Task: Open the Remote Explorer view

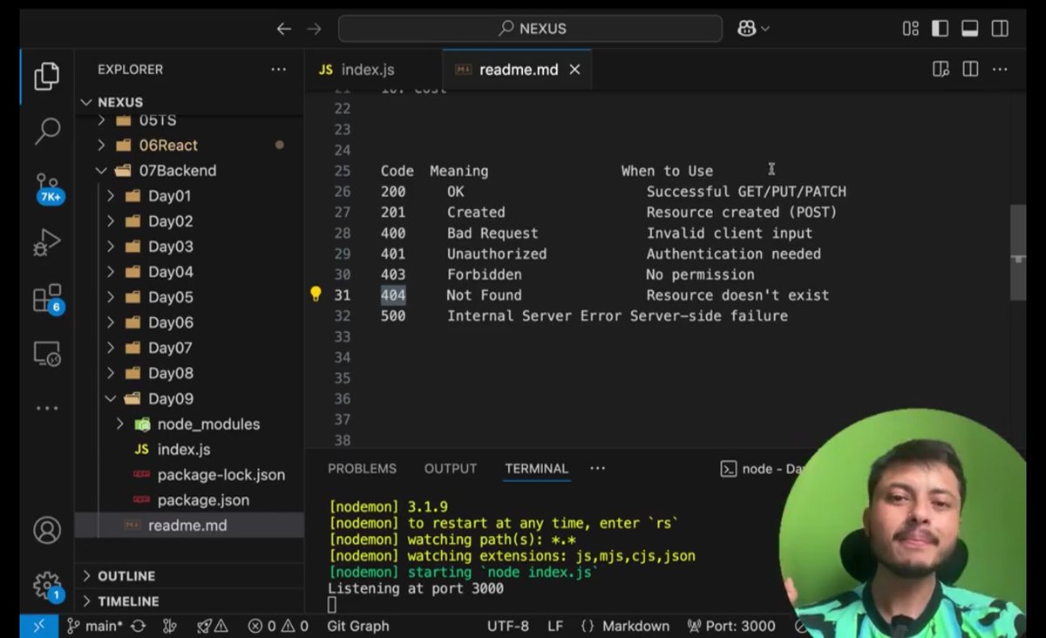Action: pos(47,353)
